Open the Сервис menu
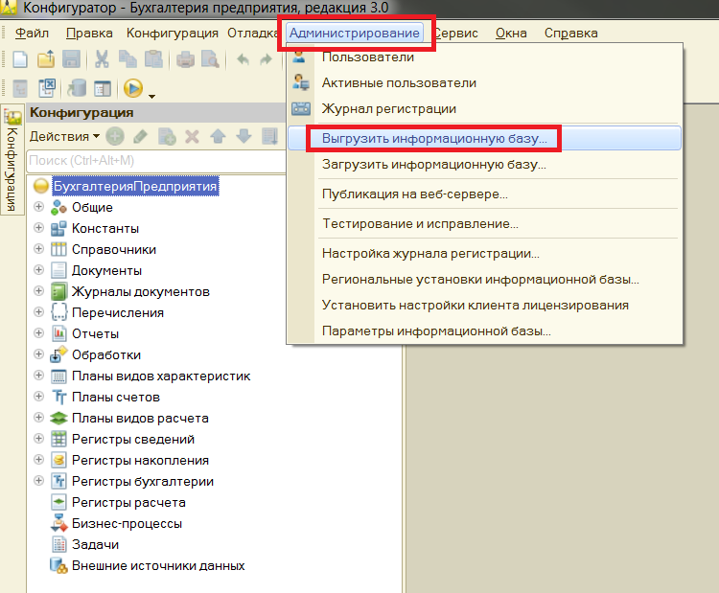This screenshot has height=593, width=719. point(456,33)
